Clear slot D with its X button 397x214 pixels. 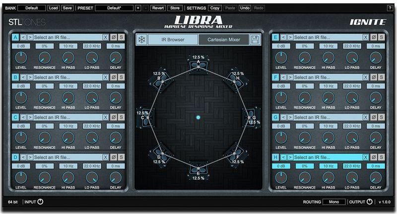tap(106, 157)
